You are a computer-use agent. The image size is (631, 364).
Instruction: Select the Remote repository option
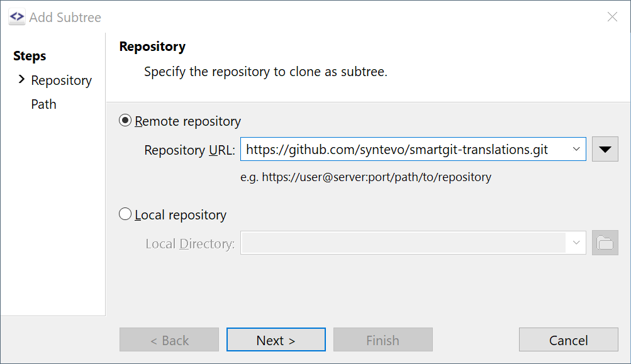pyautogui.click(x=125, y=120)
